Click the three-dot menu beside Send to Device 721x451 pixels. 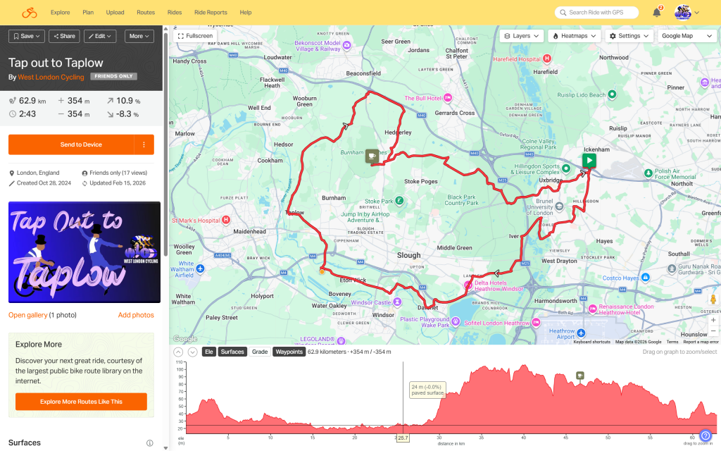[144, 144]
